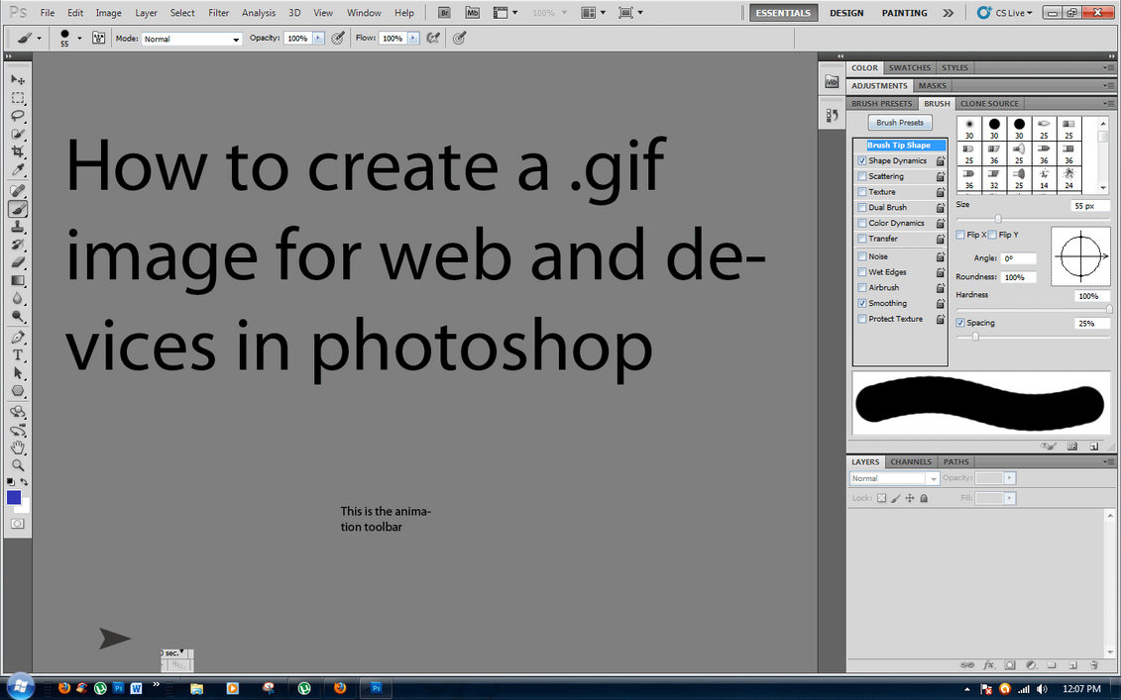Open the layer blend mode Normal dropdown
Screen dimensions: 1121x700
pos(894,478)
